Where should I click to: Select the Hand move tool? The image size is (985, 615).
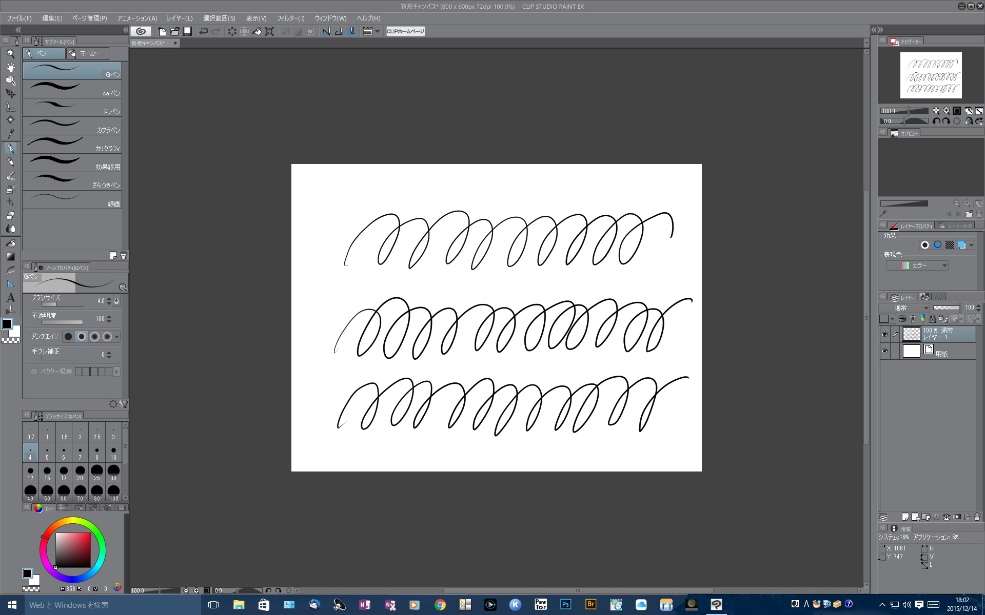pos(10,67)
